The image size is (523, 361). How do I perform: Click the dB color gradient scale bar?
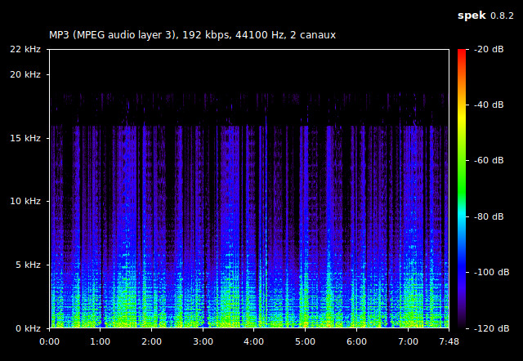click(462, 189)
